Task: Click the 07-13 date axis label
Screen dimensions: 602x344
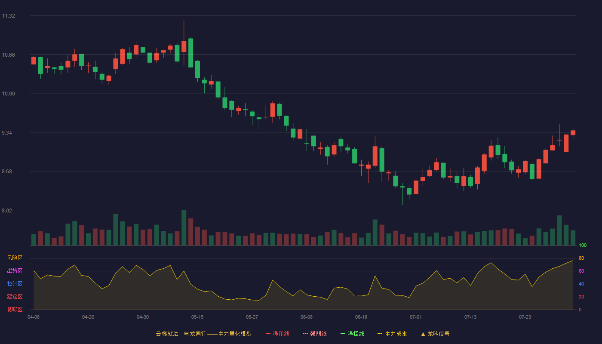Action: point(470,317)
